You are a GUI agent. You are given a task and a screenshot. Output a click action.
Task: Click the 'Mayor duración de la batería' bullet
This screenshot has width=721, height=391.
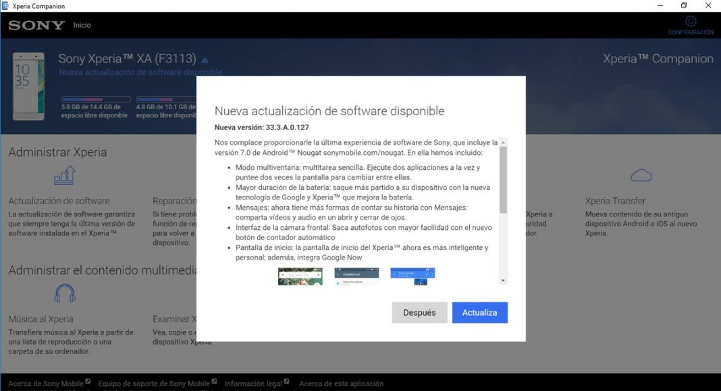coord(363,192)
